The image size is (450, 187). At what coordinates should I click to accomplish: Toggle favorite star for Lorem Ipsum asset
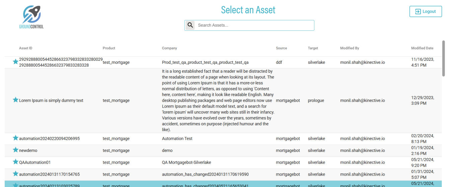[15, 100]
